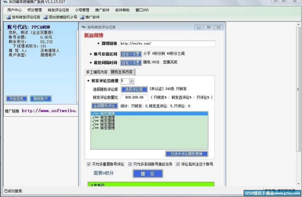Image resolution: width=302 pixels, height=197 pixels.
Task: Focus the 转发评论总数量 number field
Action: tap(125, 81)
